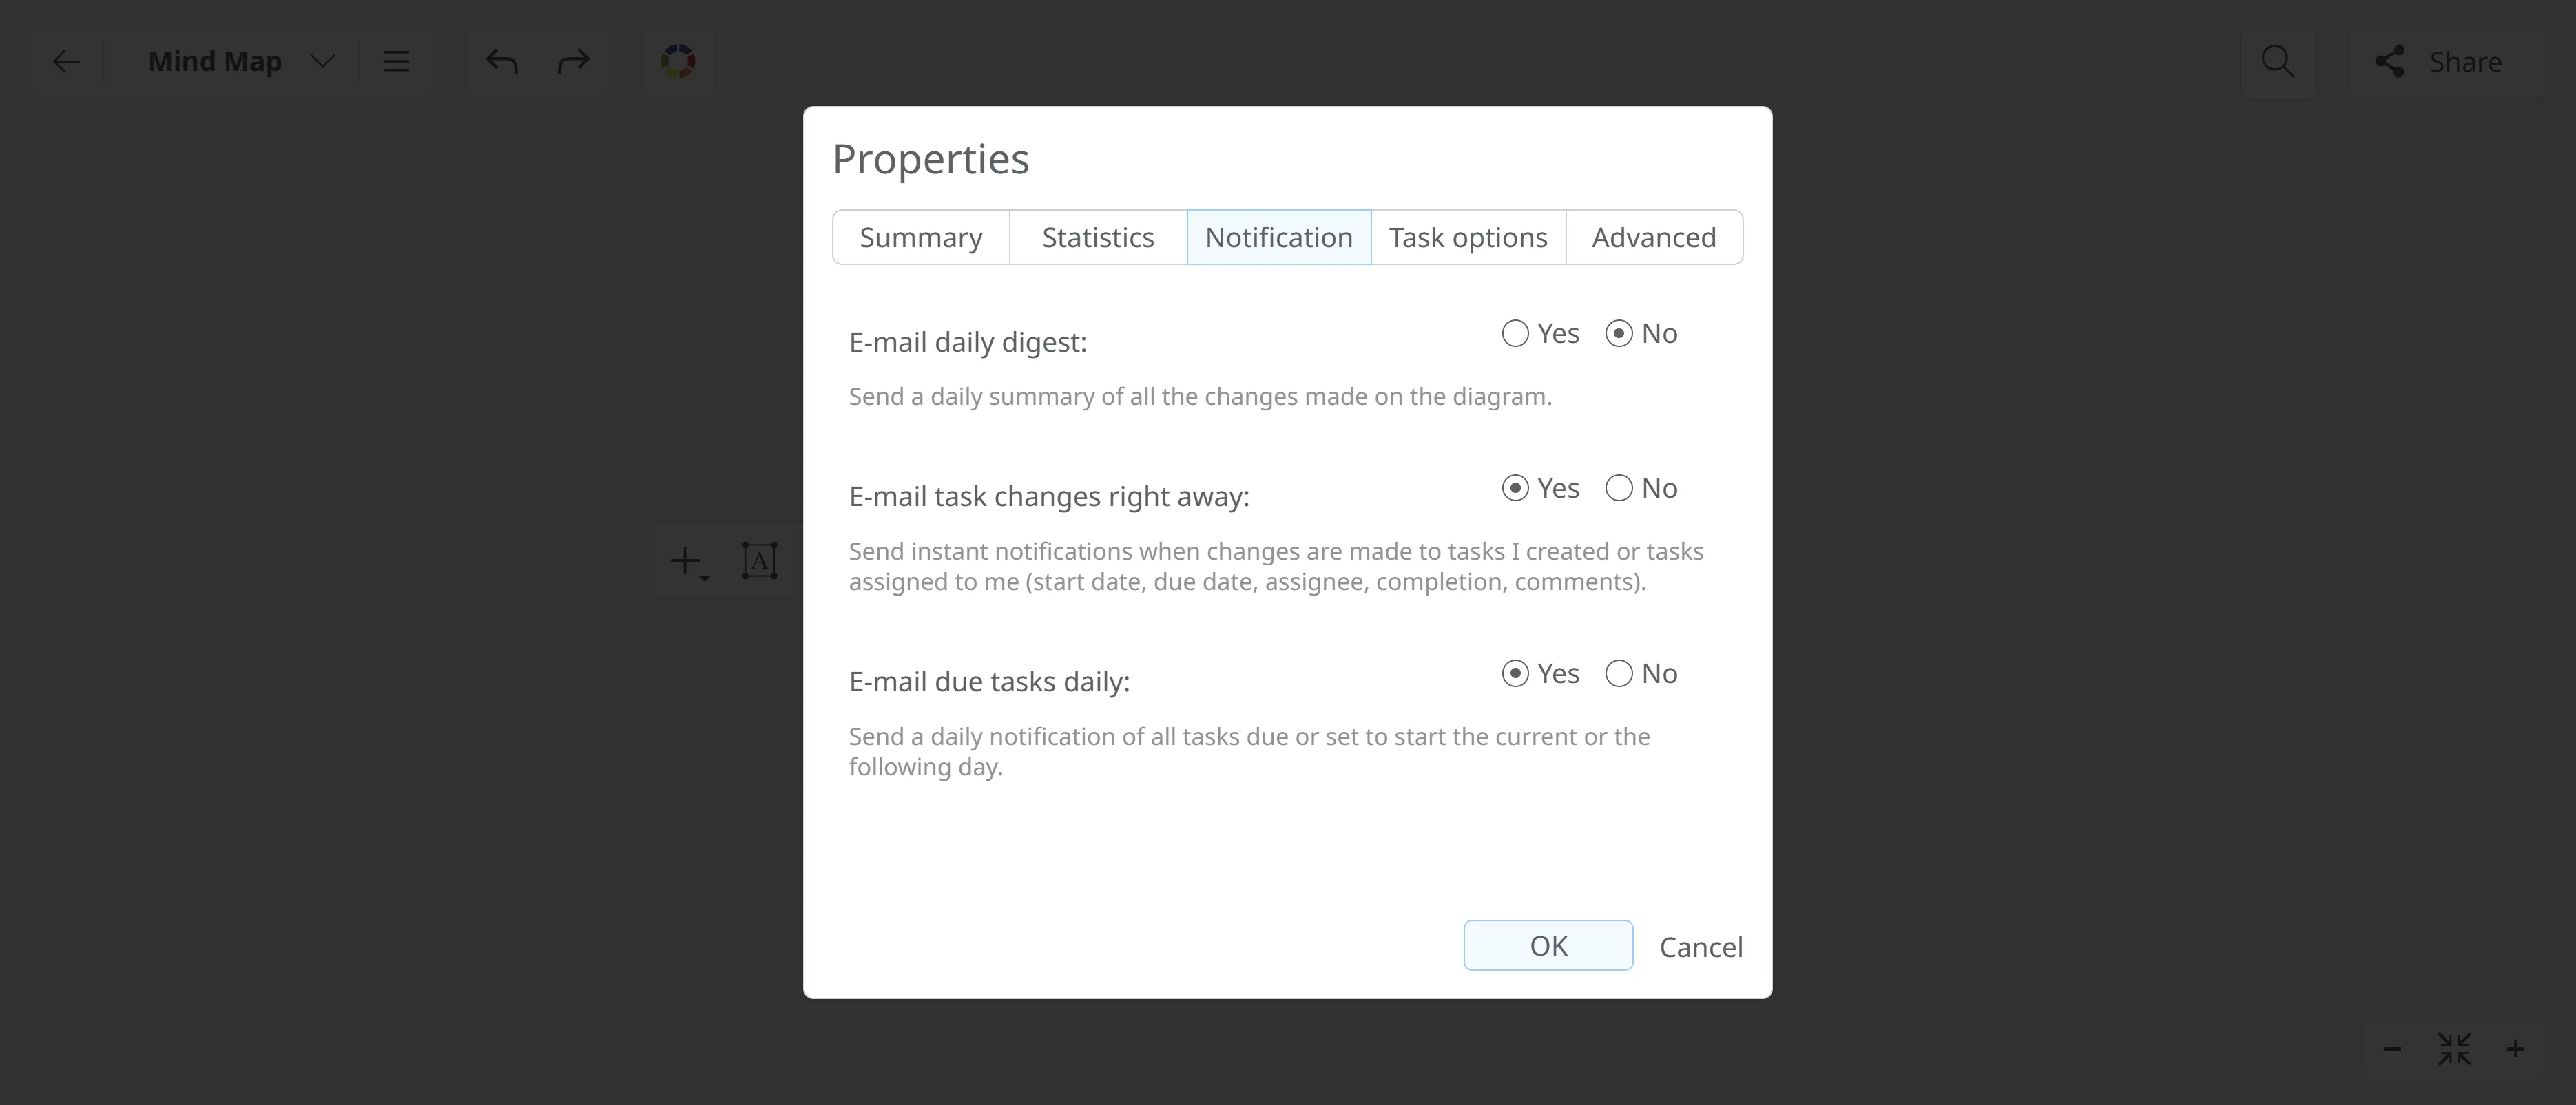Open the hamburger menu icon
Screen dimensions: 2576x1105
point(396,62)
